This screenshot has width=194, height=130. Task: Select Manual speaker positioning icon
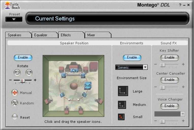(14, 93)
